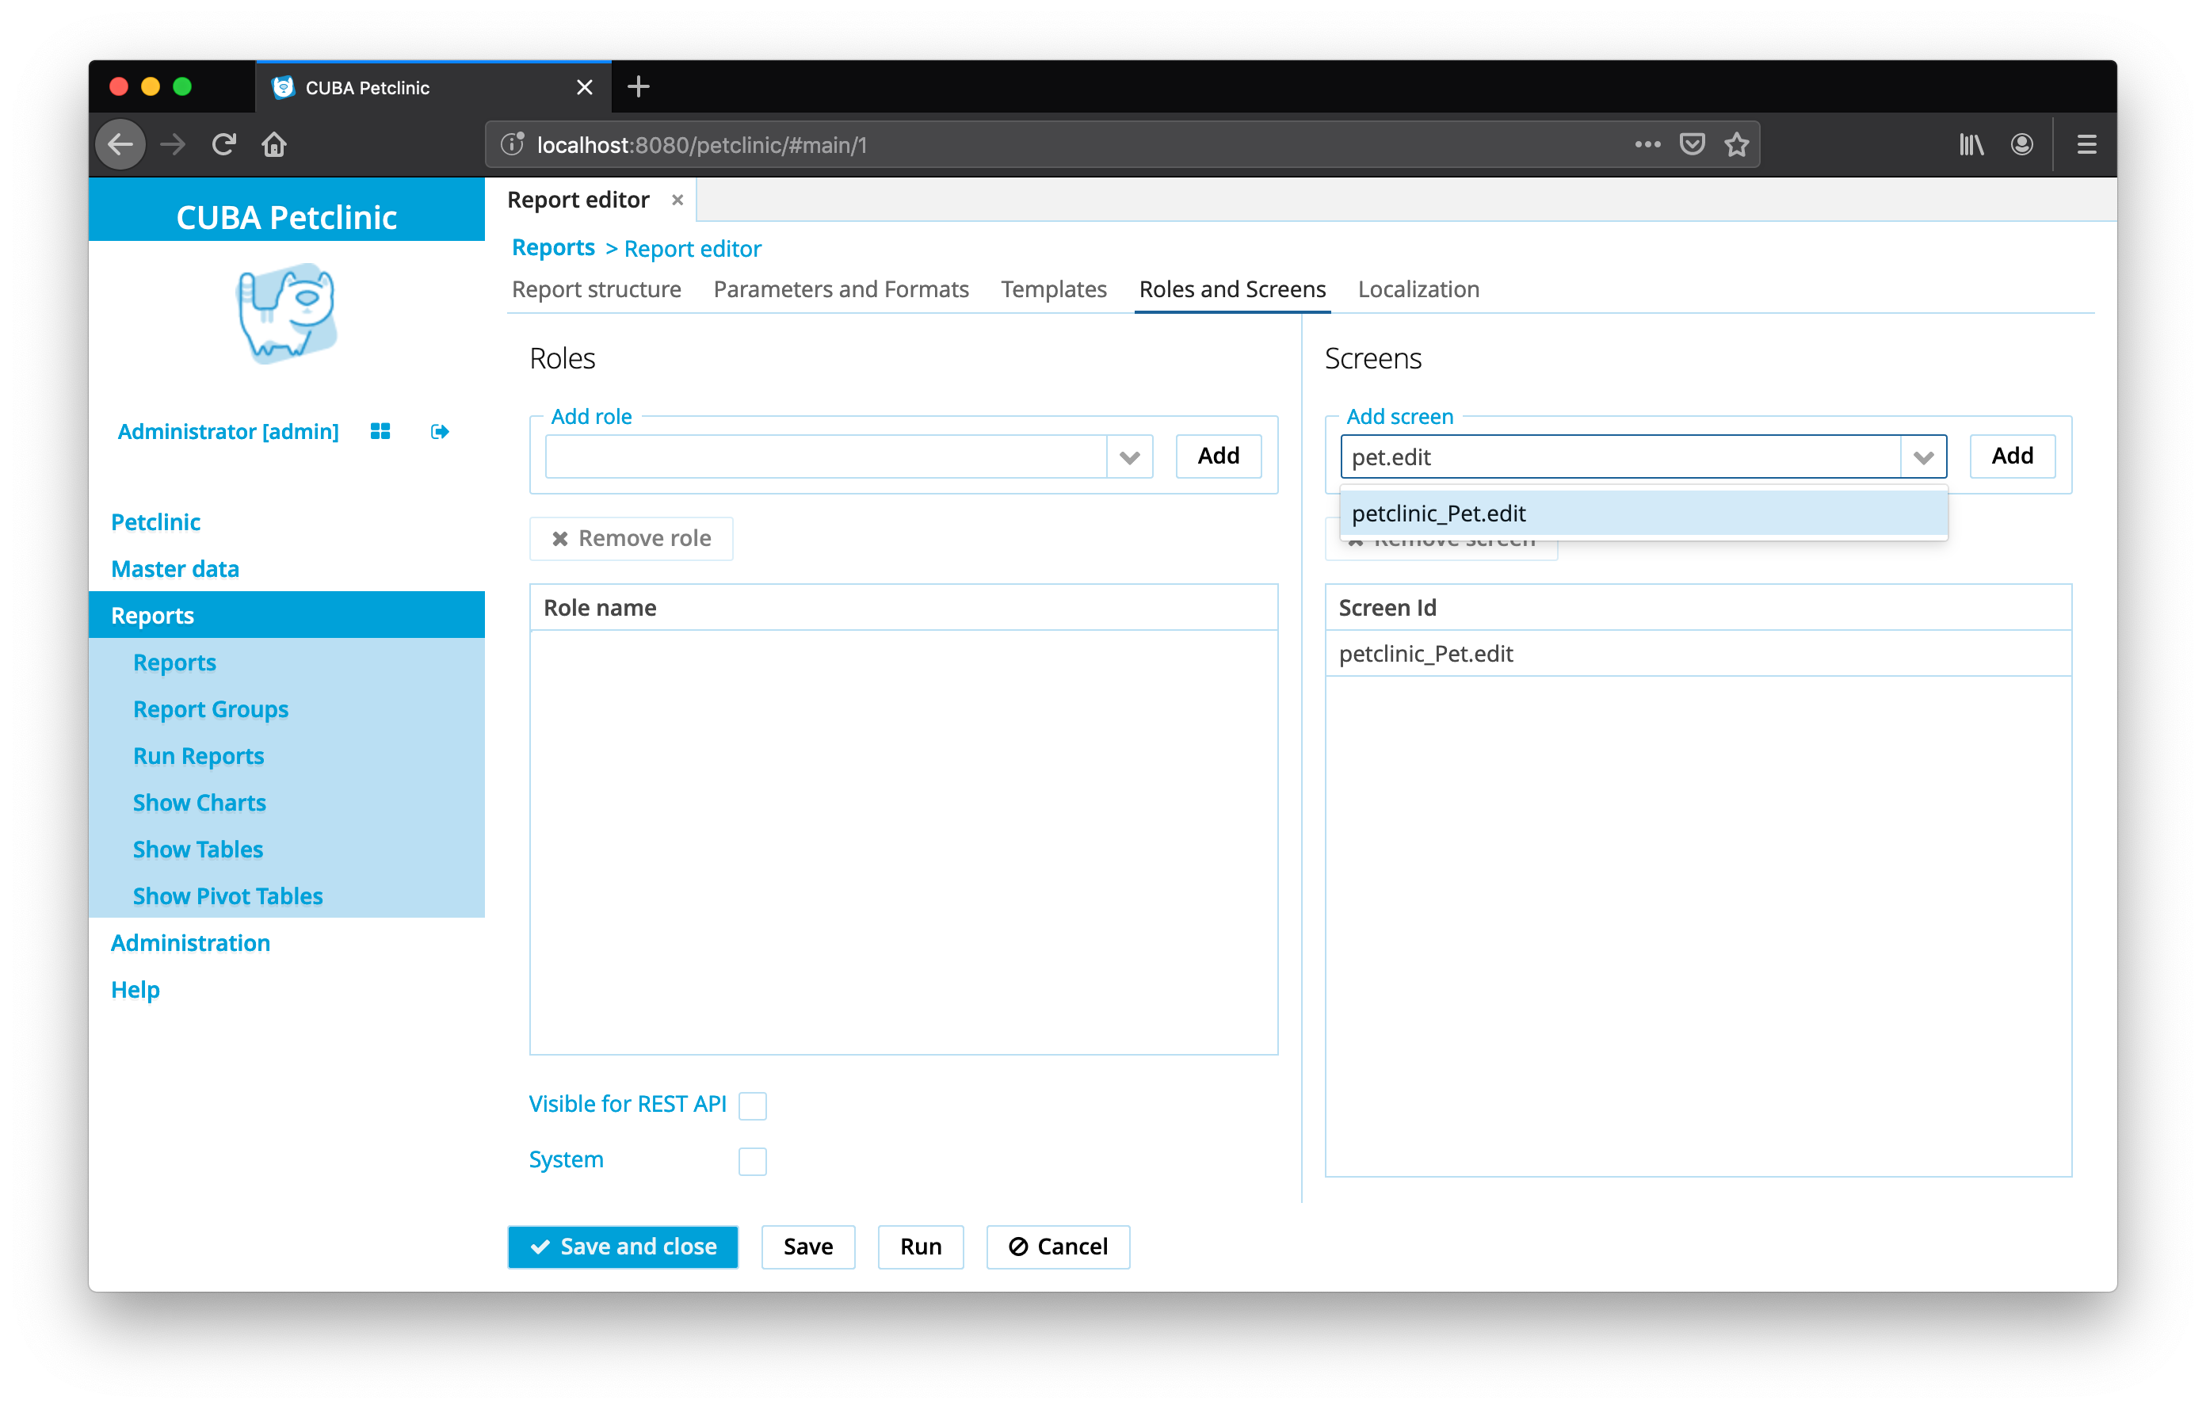Click the browser home icon
2206x1409 pixels.
[274, 145]
